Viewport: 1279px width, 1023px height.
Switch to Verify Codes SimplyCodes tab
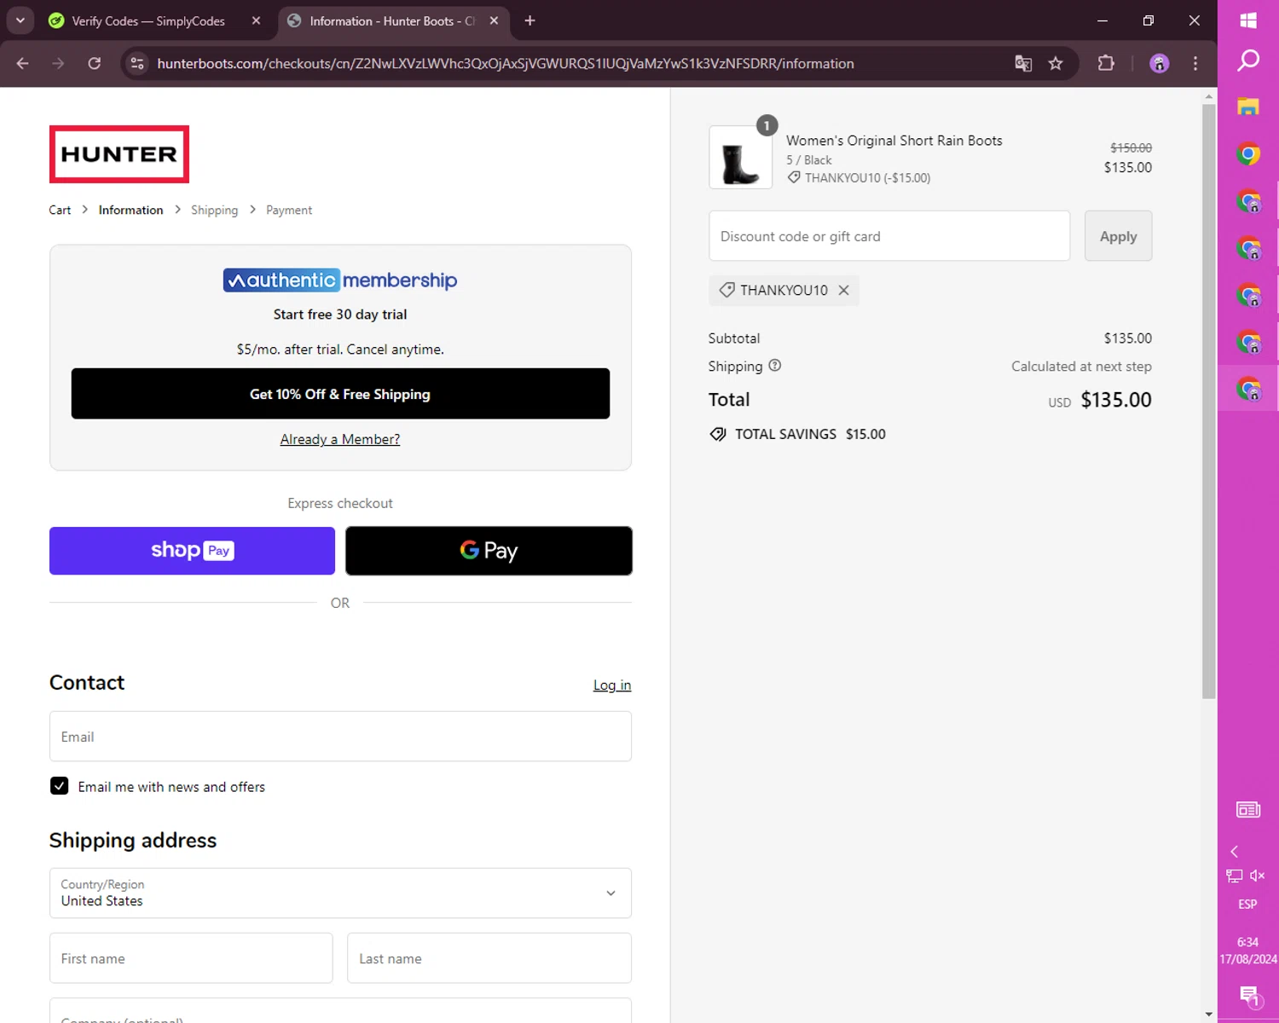(148, 20)
